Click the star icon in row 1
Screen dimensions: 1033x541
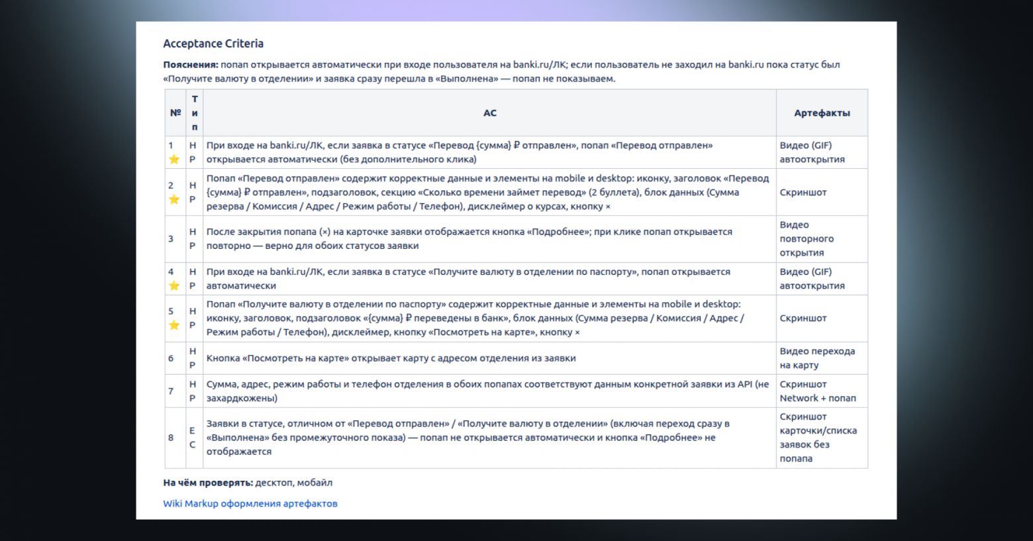coord(174,159)
